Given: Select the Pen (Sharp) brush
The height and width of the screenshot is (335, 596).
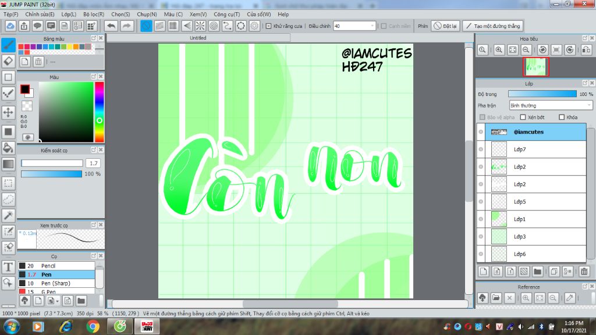Looking at the screenshot, I should click(56, 283).
